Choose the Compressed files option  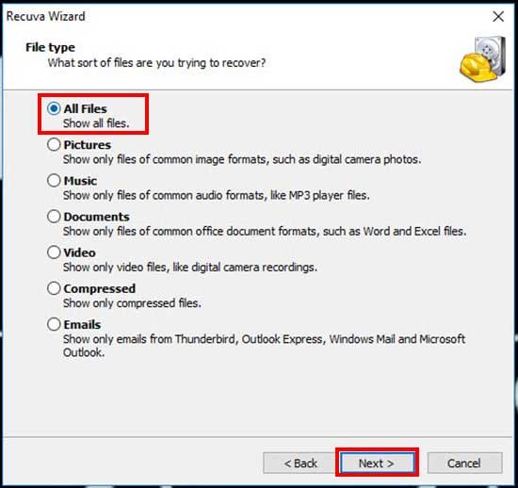(x=54, y=288)
